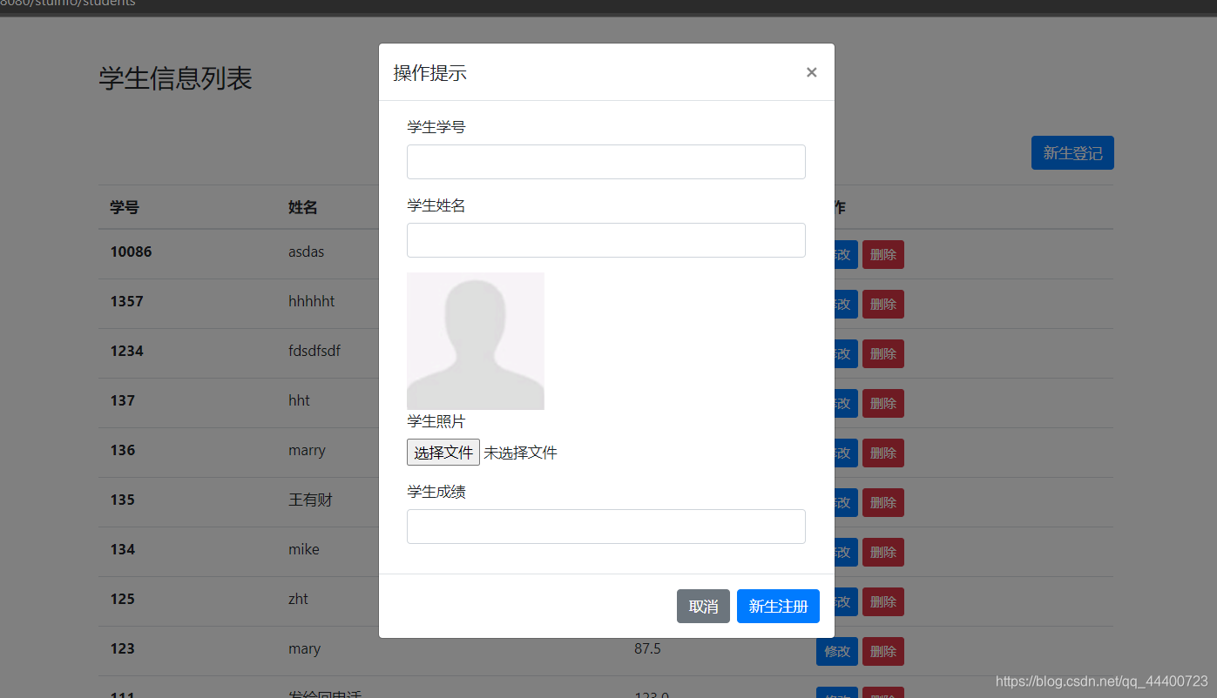Click the name hhhhht
This screenshot has width=1217, height=698.
coord(311,301)
